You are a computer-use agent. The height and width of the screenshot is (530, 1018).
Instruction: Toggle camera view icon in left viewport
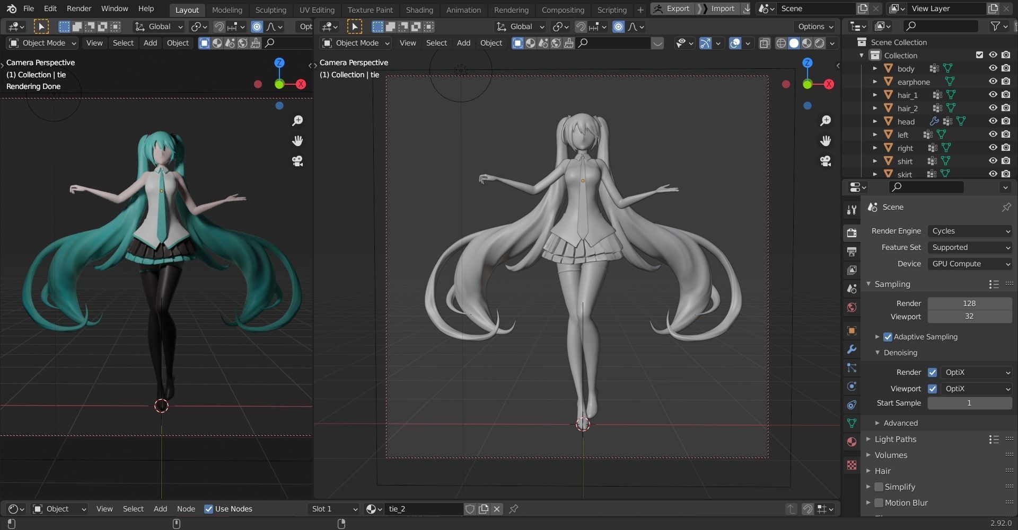[297, 161]
